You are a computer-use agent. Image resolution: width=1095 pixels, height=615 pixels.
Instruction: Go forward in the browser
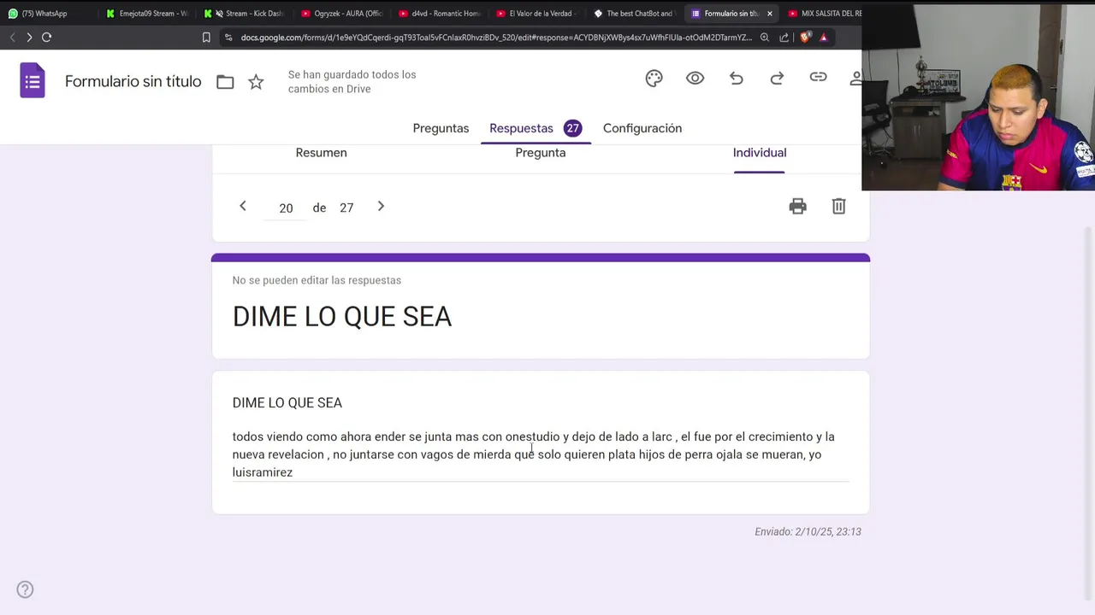pyautogui.click(x=29, y=38)
